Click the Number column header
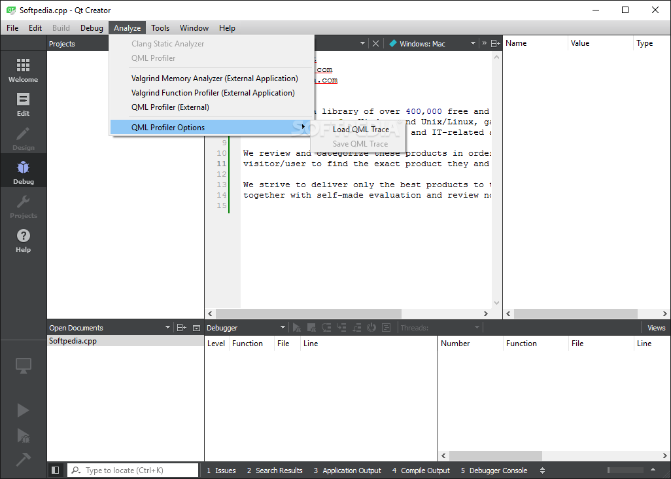The width and height of the screenshot is (671, 479). point(471,344)
